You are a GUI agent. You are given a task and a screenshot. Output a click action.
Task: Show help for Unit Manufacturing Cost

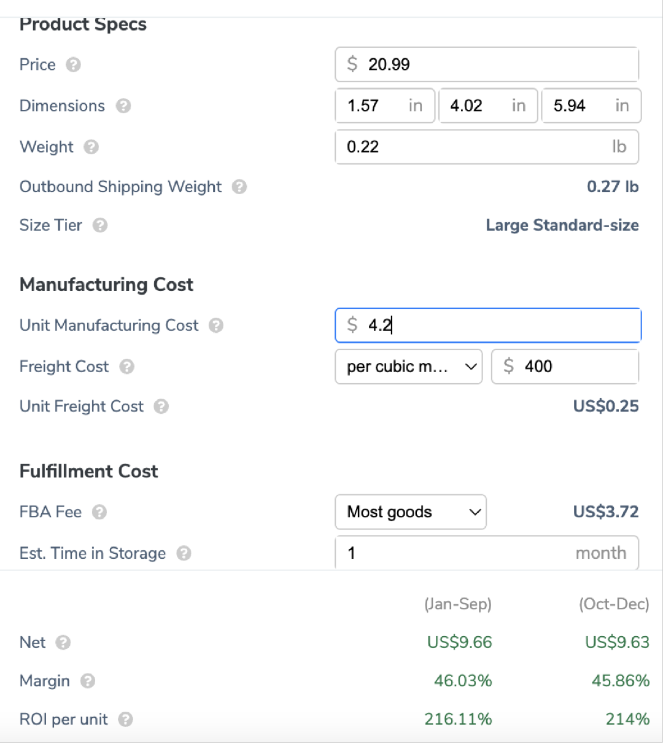click(x=216, y=325)
